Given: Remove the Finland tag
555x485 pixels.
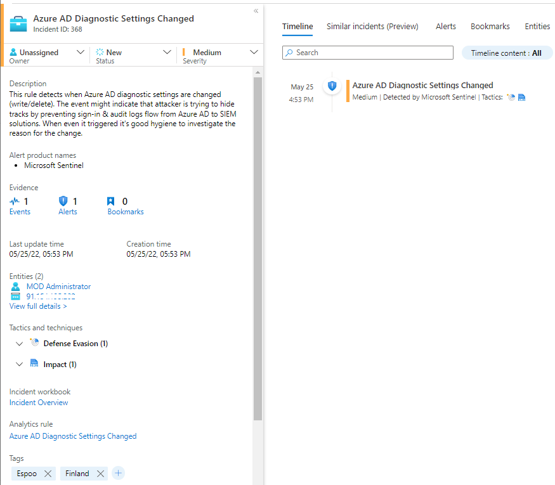Looking at the screenshot, I should pyautogui.click(x=100, y=474).
